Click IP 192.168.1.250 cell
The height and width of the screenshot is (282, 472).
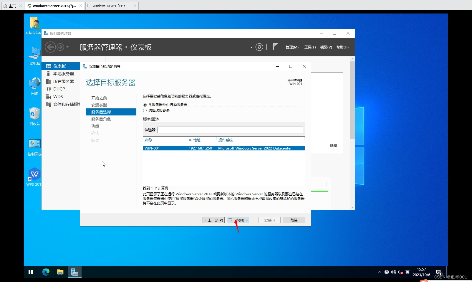tap(201, 148)
